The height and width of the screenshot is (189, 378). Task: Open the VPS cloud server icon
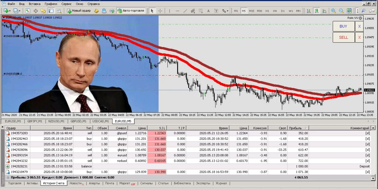[x=104, y=11]
